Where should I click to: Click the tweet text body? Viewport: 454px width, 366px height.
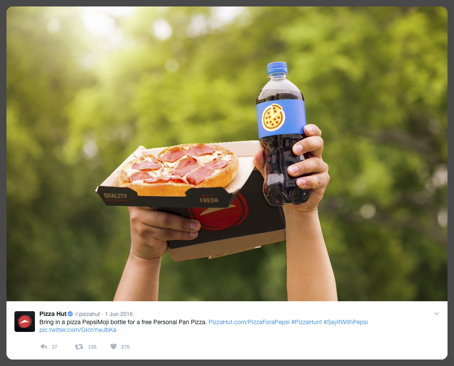click(x=123, y=322)
